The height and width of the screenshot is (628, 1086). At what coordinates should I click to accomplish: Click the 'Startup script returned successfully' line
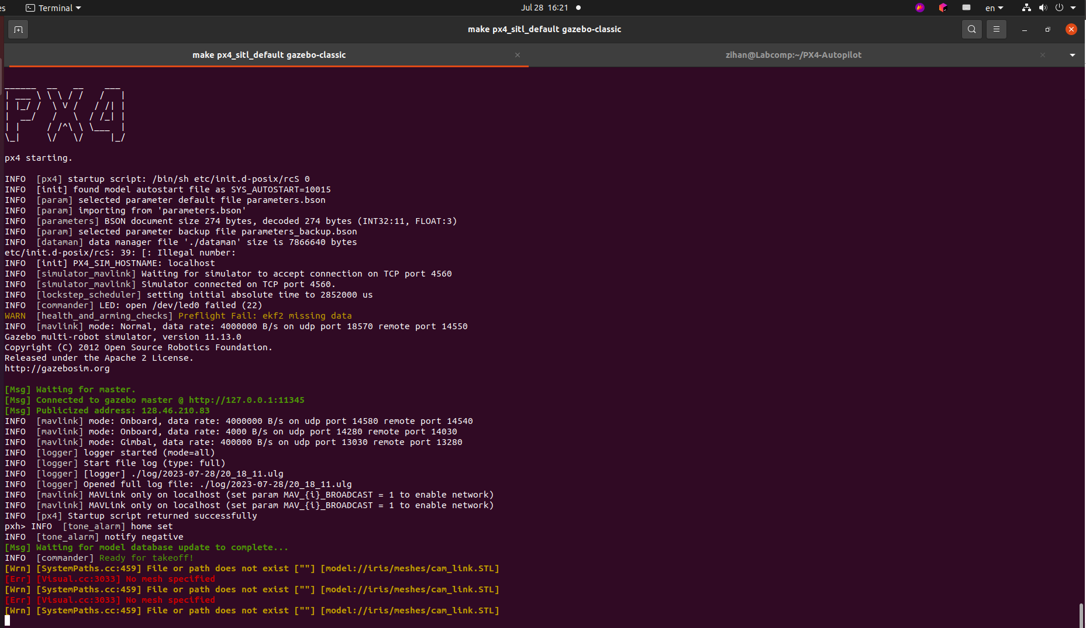pyautogui.click(x=131, y=516)
